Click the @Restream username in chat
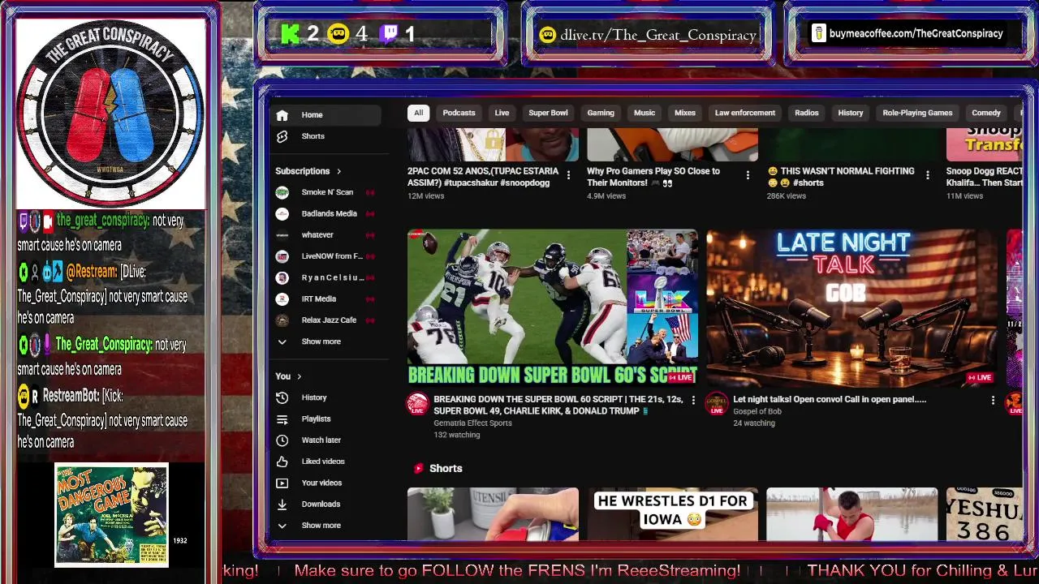Screen dimensions: 1039x584 tap(92, 272)
